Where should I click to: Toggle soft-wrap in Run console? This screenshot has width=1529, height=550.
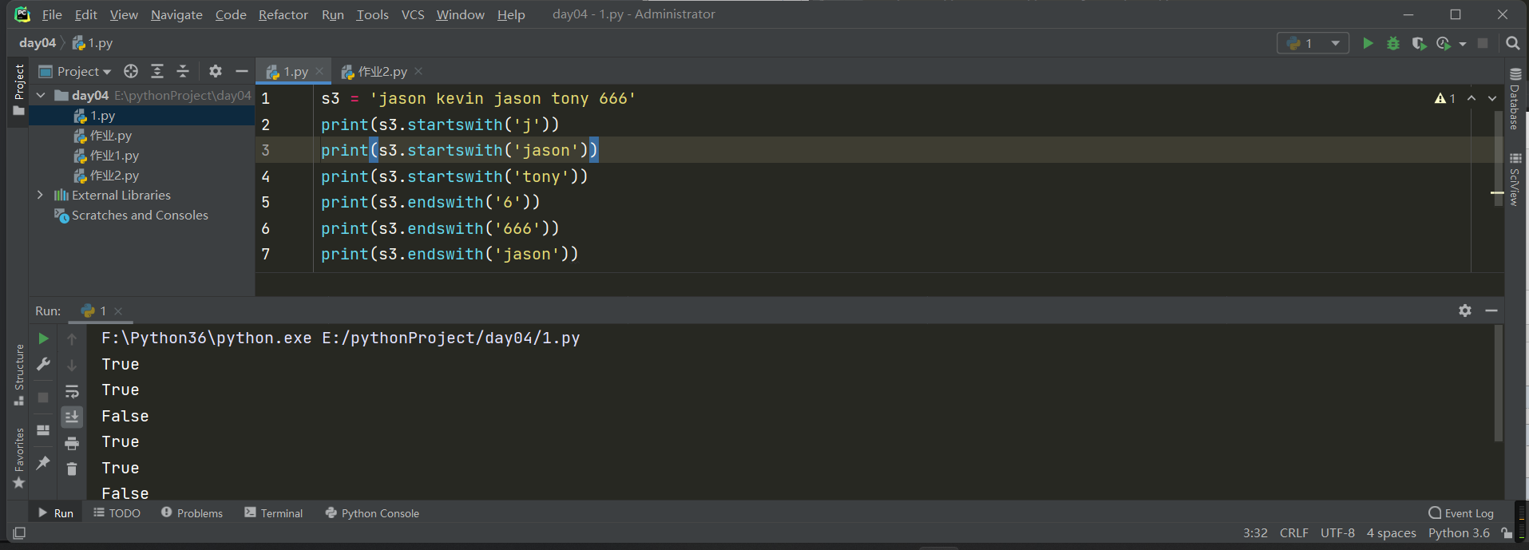tap(72, 391)
